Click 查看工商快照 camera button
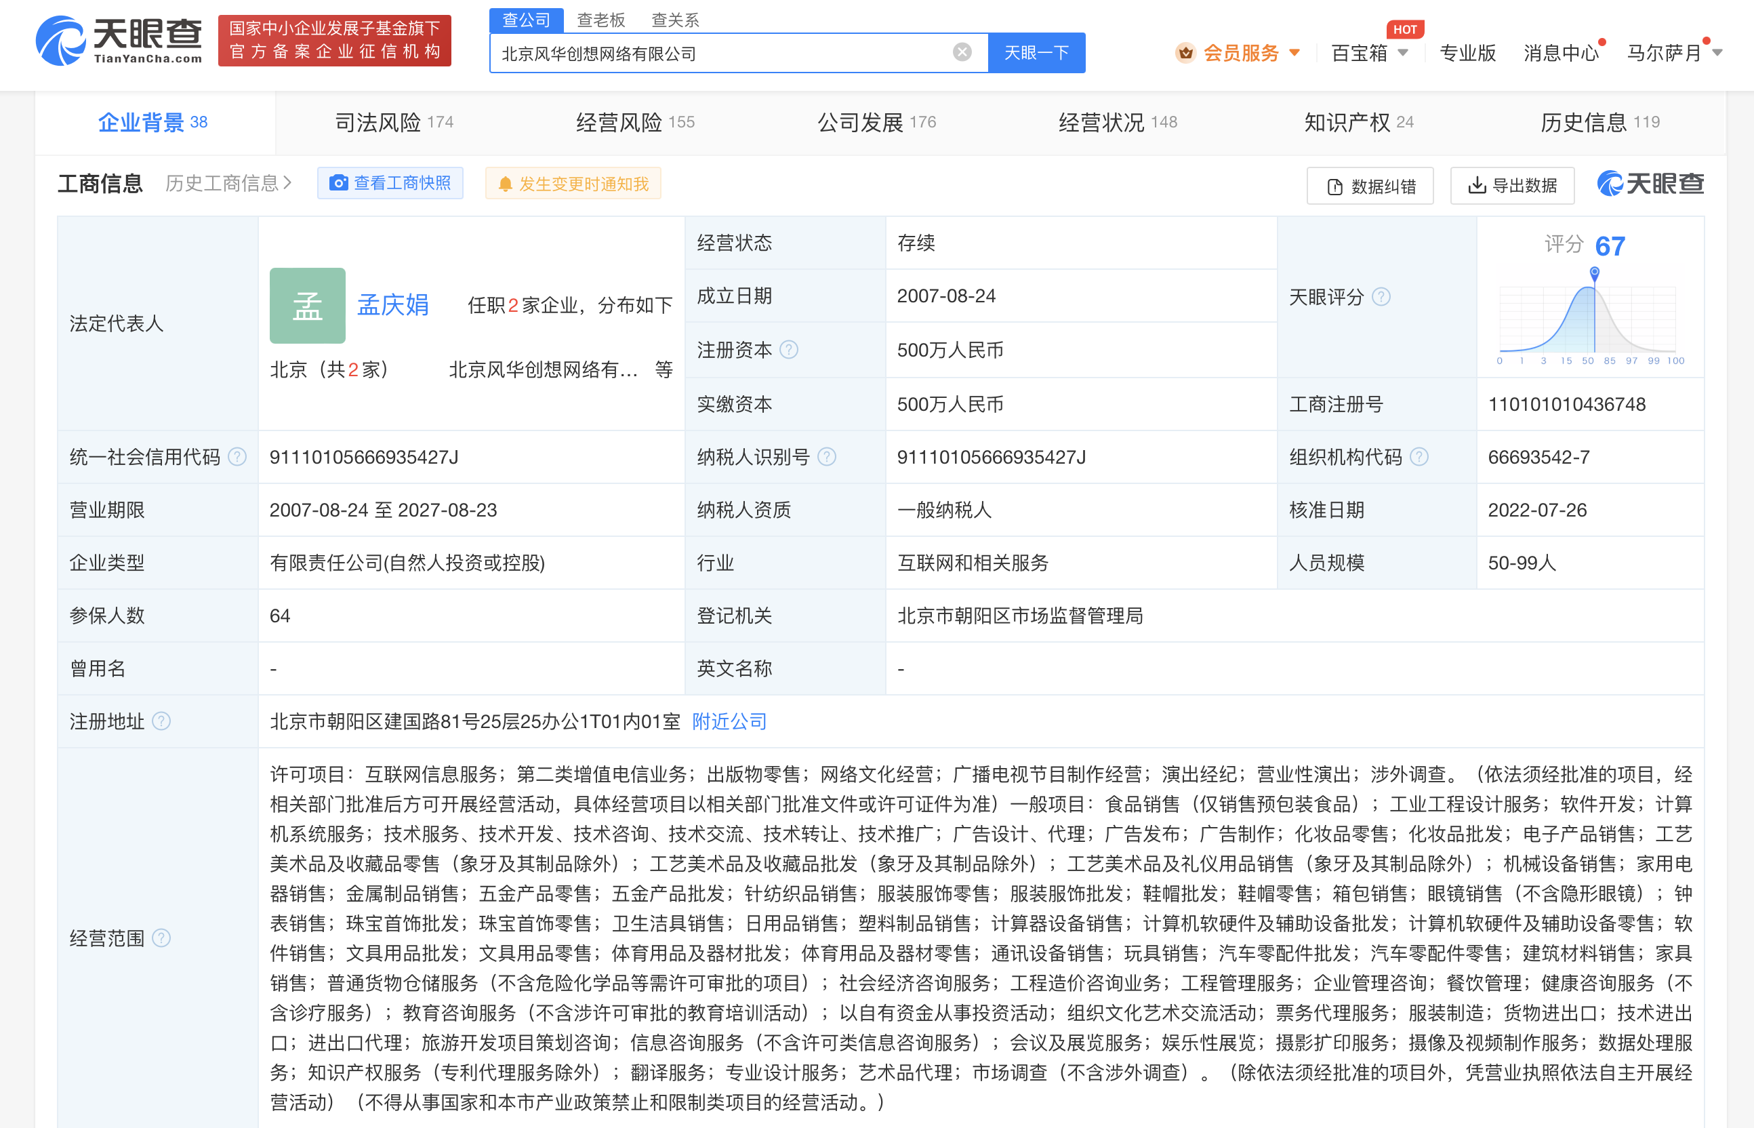Viewport: 1754px width, 1128px height. pos(390,183)
